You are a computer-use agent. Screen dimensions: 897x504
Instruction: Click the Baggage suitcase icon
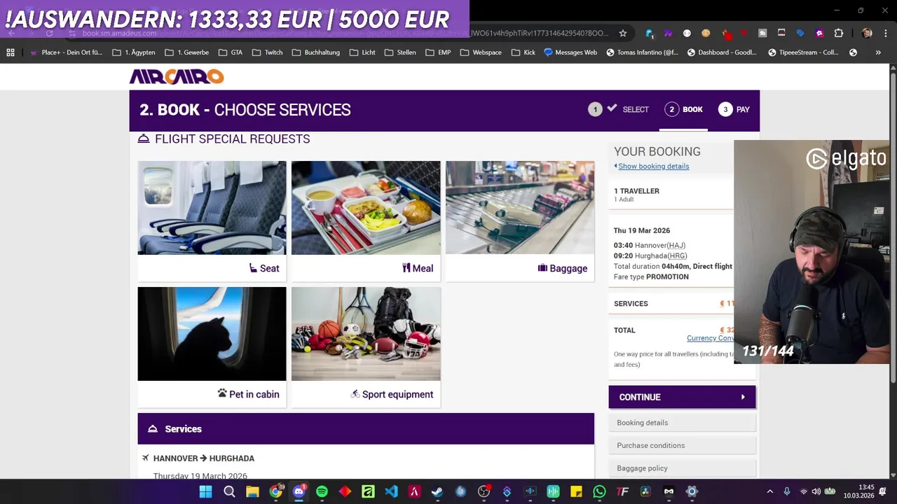(x=542, y=268)
